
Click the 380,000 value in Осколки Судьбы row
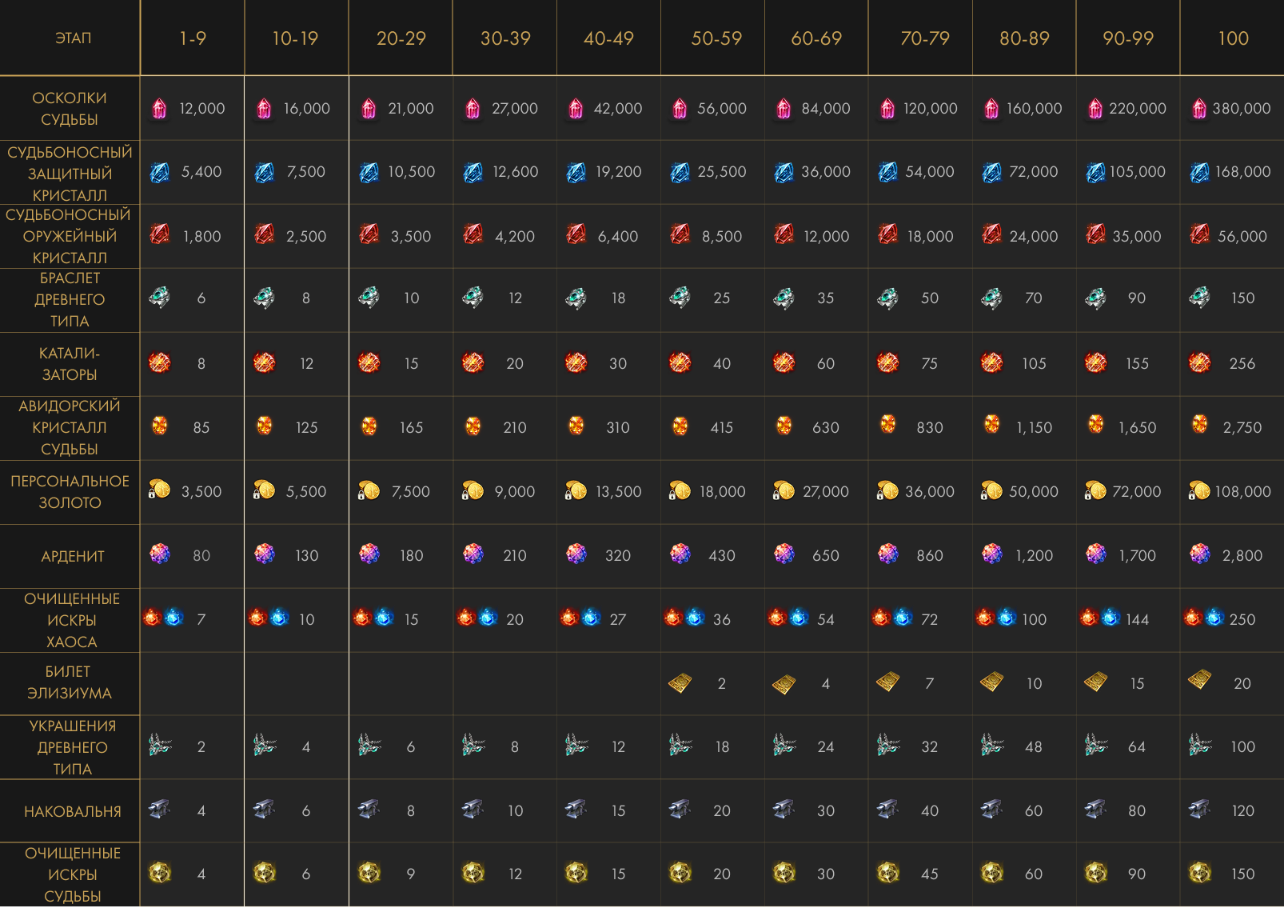pos(1241,109)
